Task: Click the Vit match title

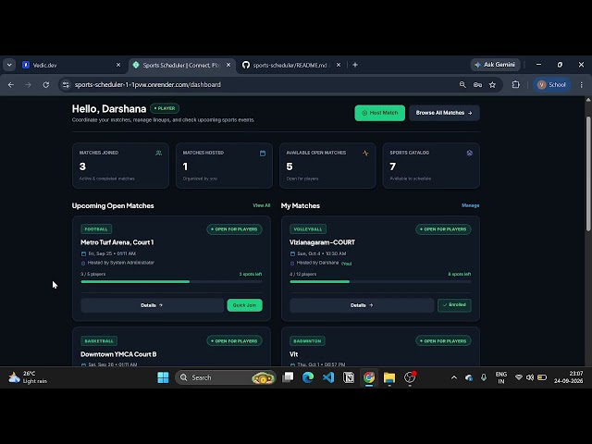Action: tap(294, 354)
